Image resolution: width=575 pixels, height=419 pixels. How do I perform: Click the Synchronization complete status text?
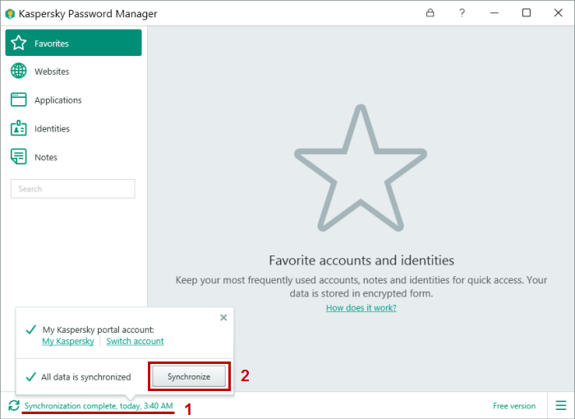coord(99,406)
